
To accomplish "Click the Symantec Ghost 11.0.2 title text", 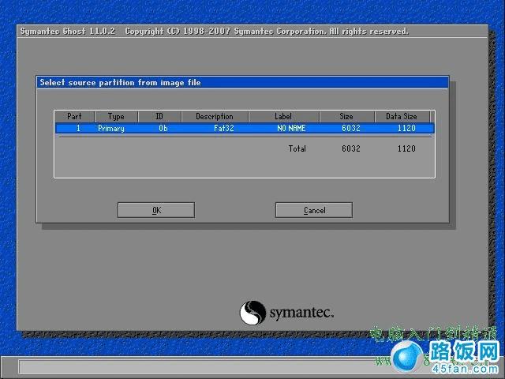I will pos(68,32).
